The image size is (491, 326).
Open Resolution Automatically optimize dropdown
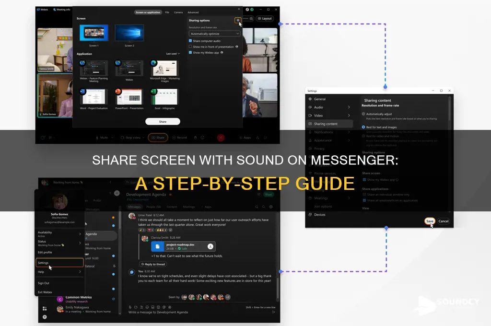point(214,34)
